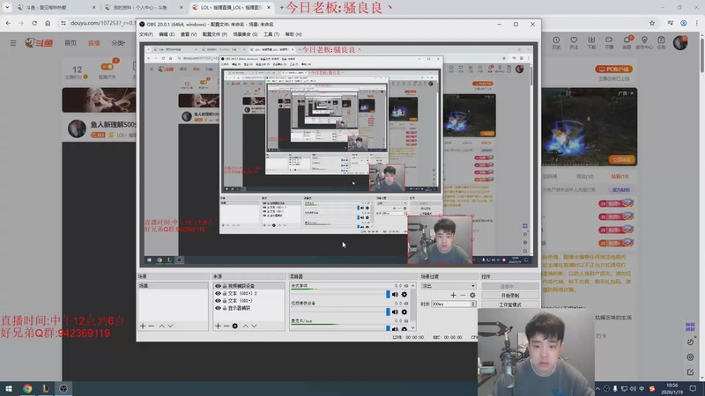Open Douyu tasks clipboard icon
The width and height of the screenshot is (705, 396).
(x=661, y=42)
